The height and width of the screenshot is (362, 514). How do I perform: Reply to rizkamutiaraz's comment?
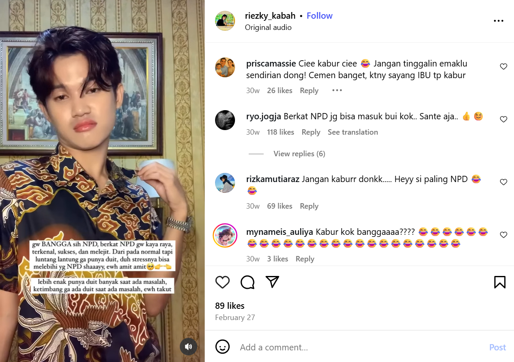tap(309, 206)
